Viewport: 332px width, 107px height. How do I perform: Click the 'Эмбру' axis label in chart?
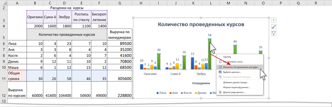(x=201, y=74)
